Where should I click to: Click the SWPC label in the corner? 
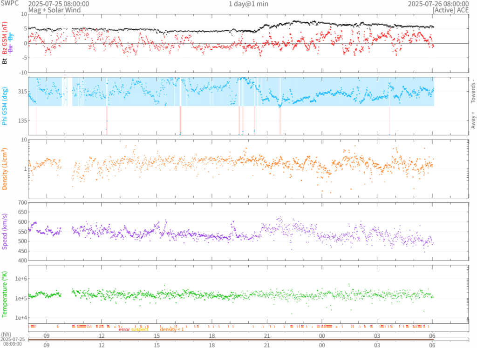click(x=10, y=4)
